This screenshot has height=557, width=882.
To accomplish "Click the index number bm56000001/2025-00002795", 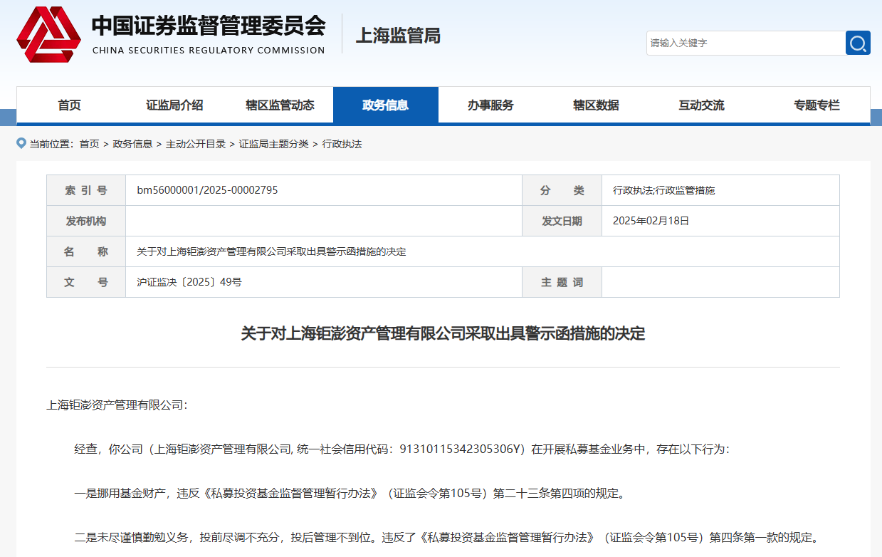I will [x=207, y=190].
